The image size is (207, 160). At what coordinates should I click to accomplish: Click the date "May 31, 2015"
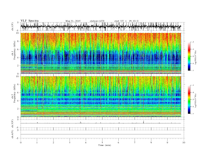point(73,21)
